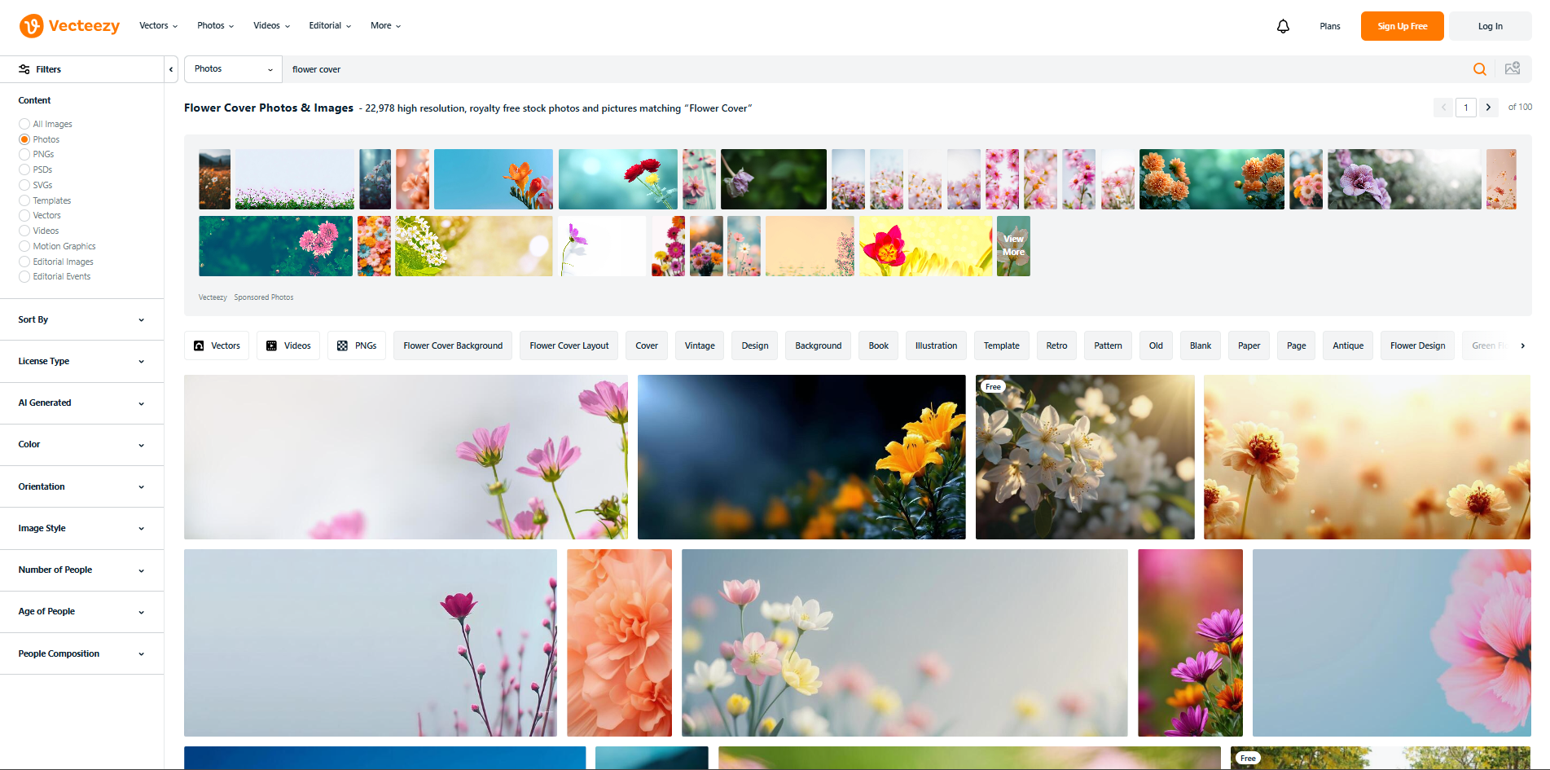Open search by image icon
Screen dimensions: 1550x770
[x=1513, y=69]
